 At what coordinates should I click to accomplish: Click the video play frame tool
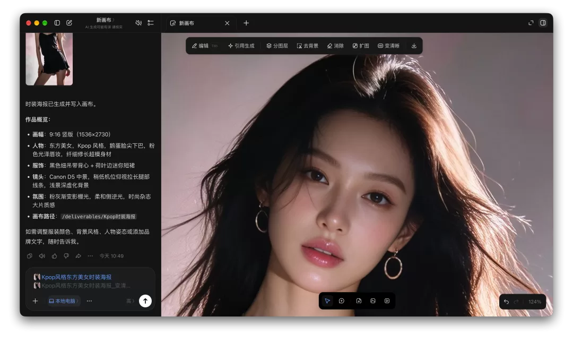point(387,301)
